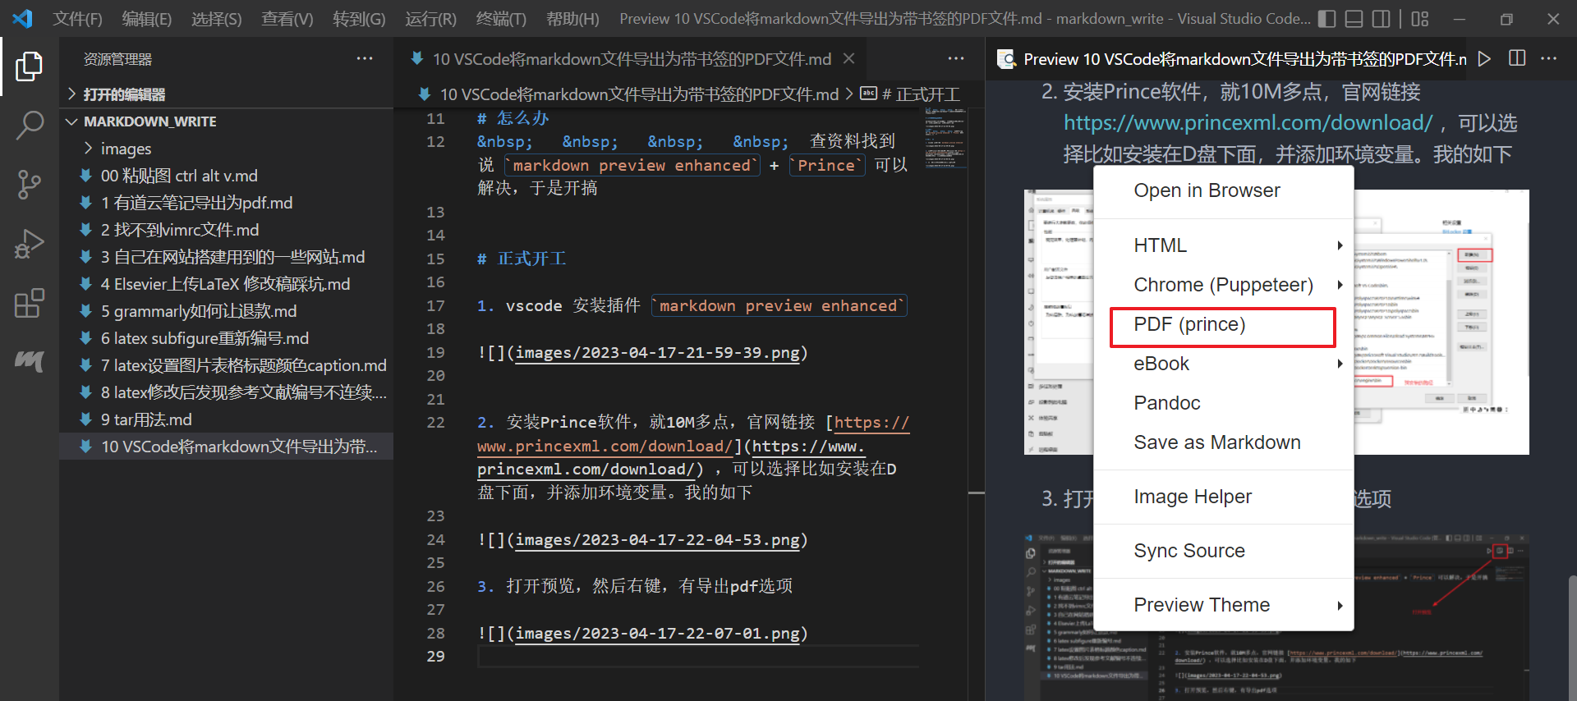
Task: Click image path on editor line 28
Action: [x=657, y=634]
